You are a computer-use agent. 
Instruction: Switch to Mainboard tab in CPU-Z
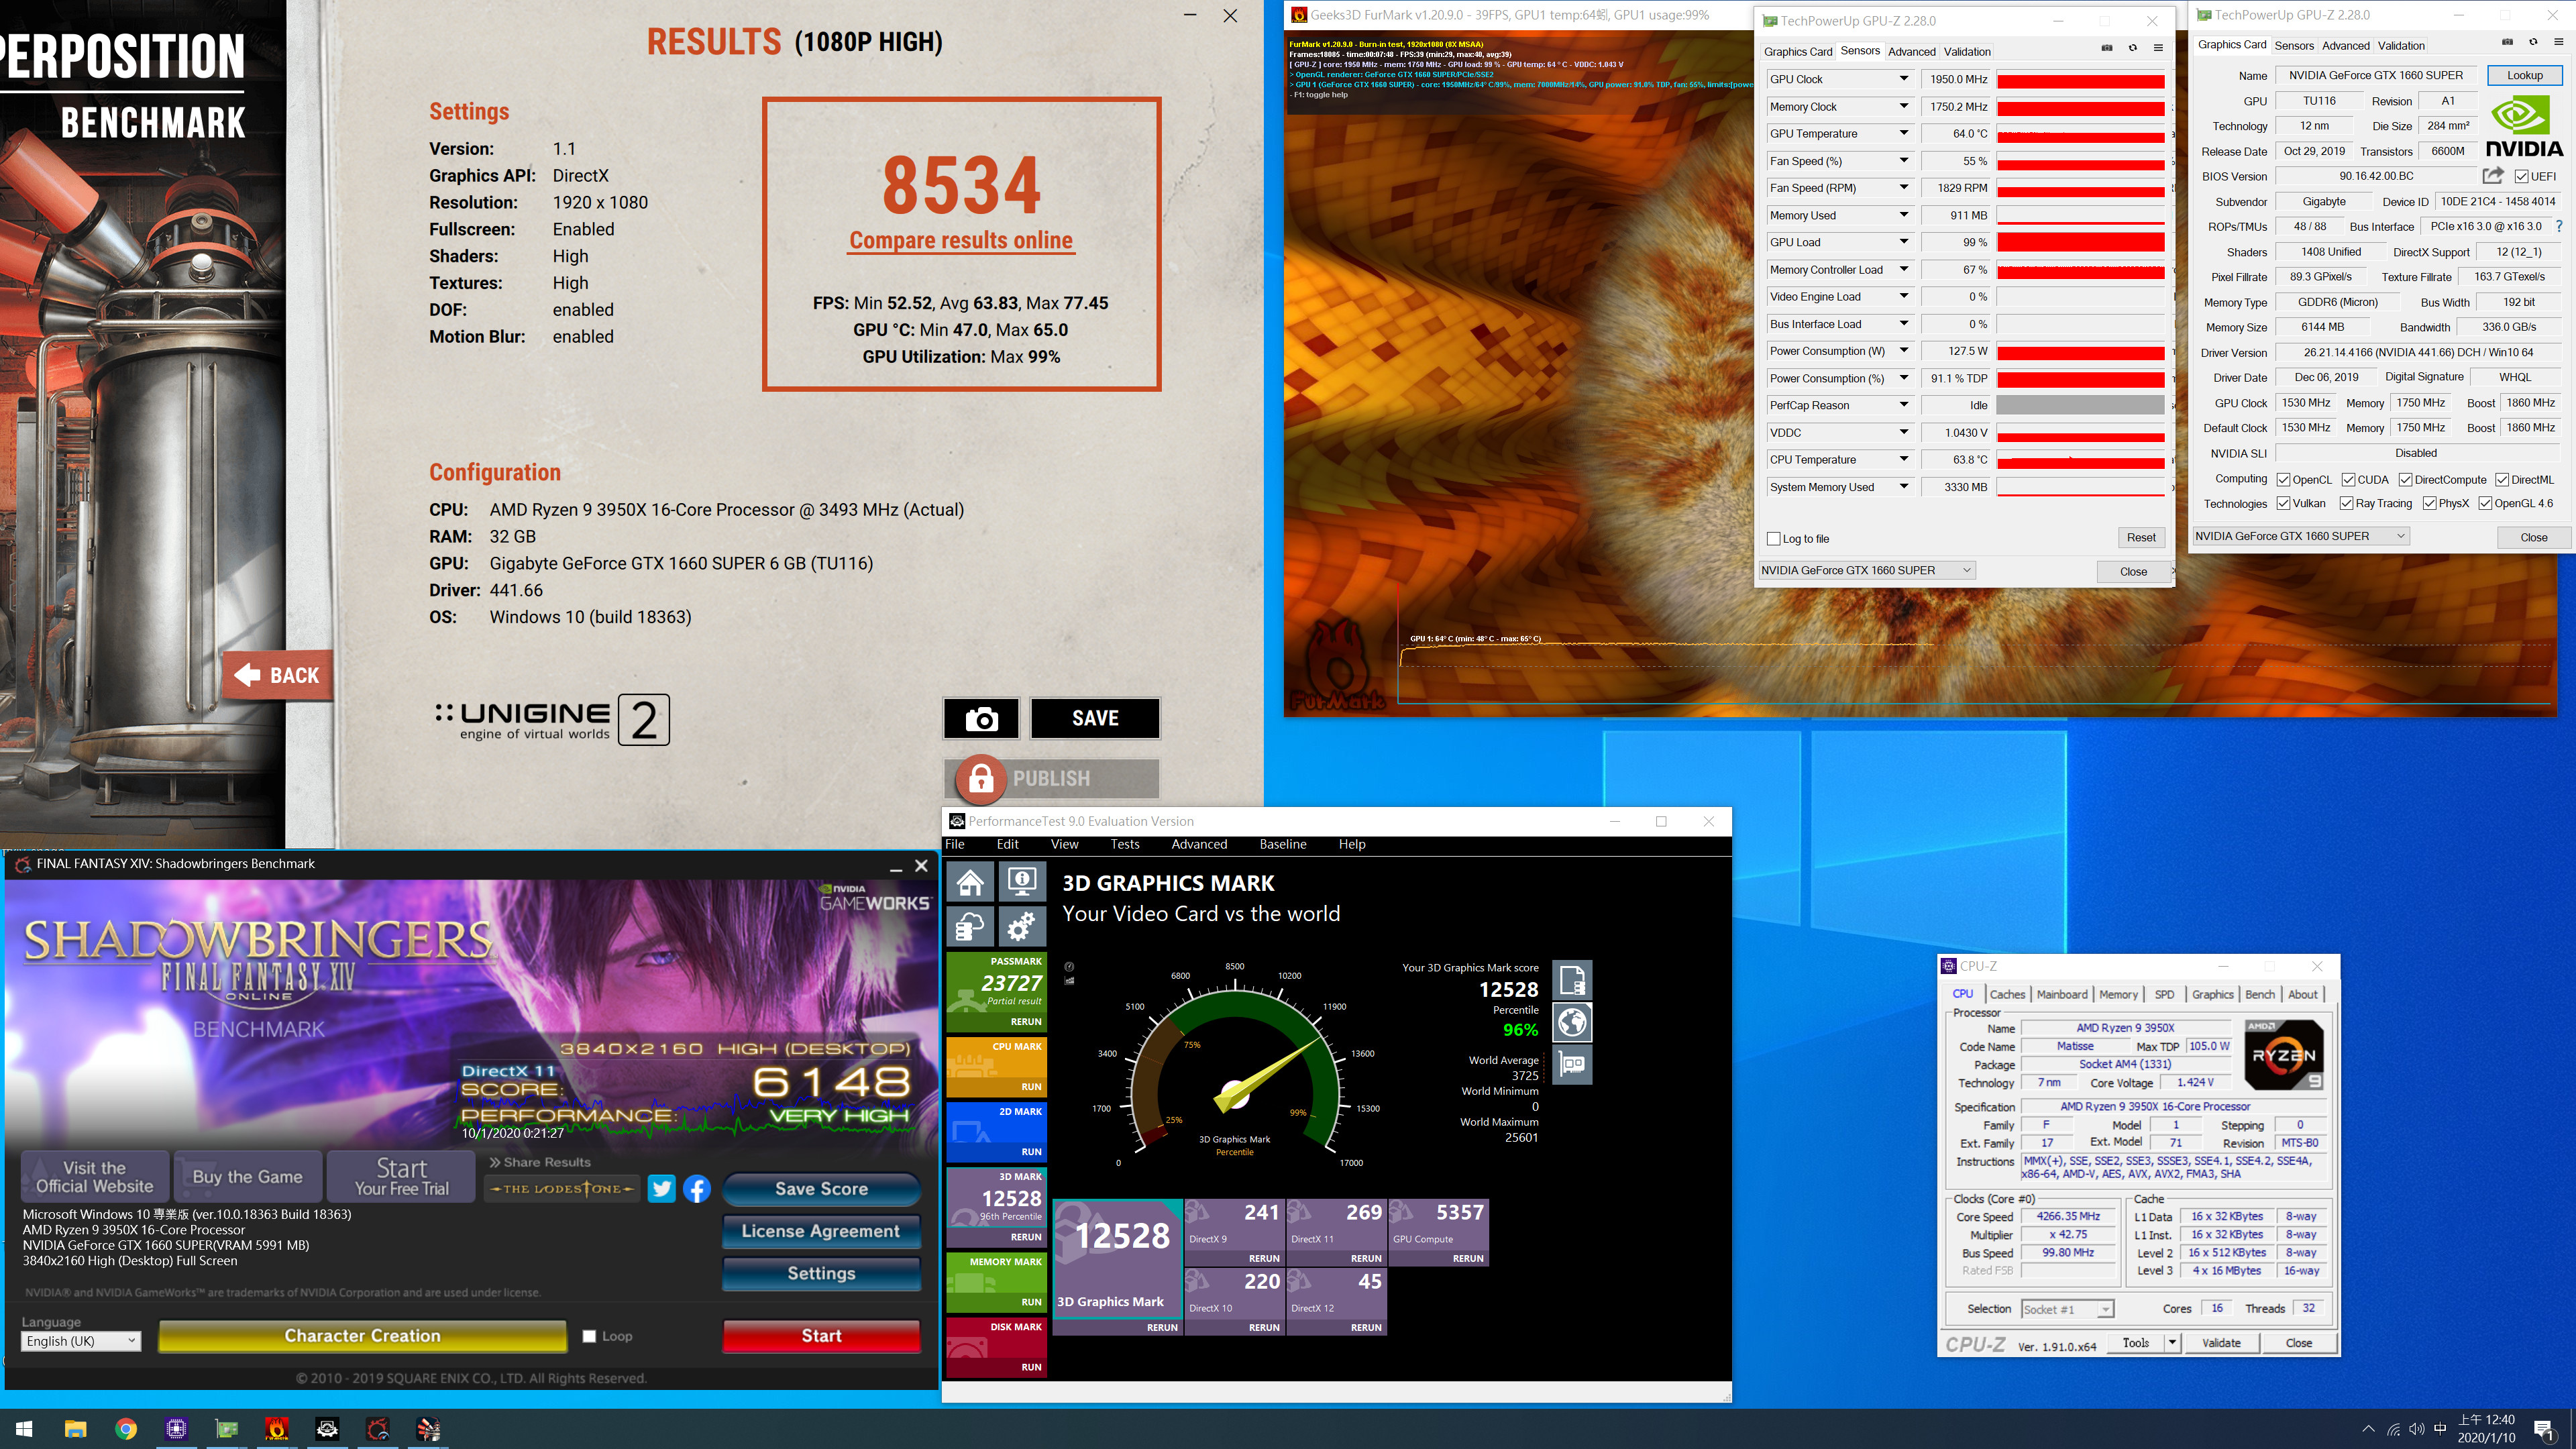(2062, 994)
